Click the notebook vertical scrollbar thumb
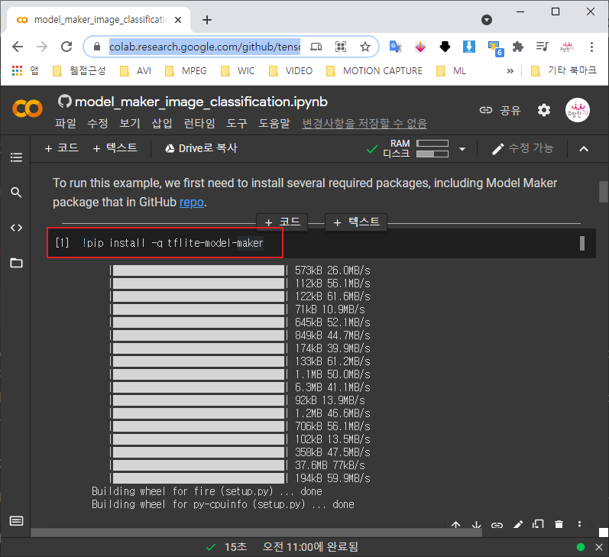The image size is (609, 557). pyautogui.click(x=603, y=192)
